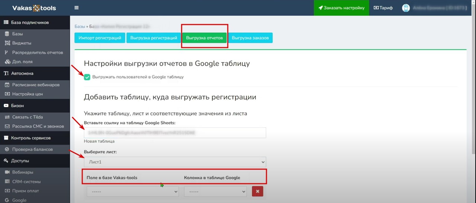Open the Колонка в таблице Google dropdown
This screenshot has width=476, height=203.
[x=215, y=191]
